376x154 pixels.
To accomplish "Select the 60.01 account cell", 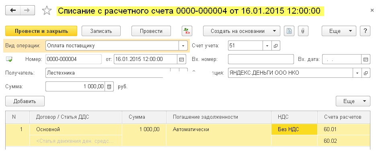I will (x=344, y=130).
